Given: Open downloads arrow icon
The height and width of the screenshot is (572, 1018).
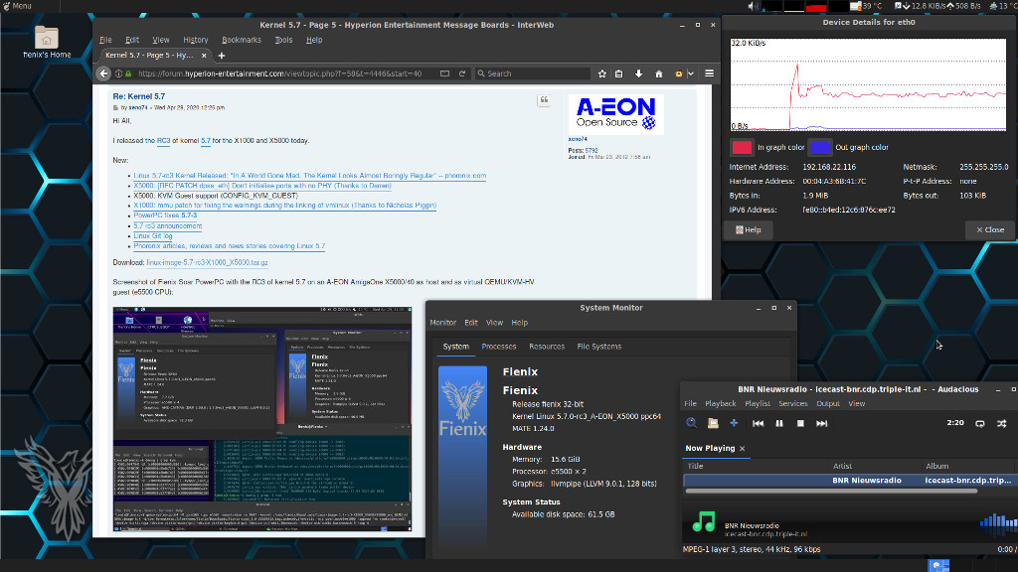Looking at the screenshot, I should (639, 73).
